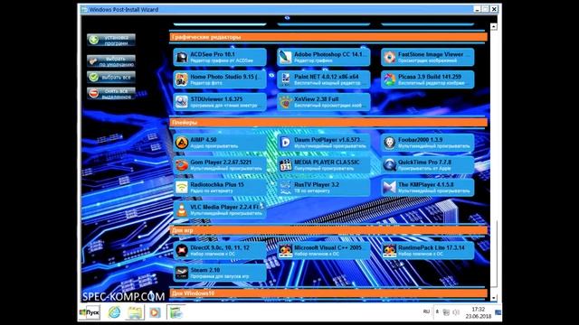The image size is (579, 325).
Task: Click the FastStone Image Viewer icon
Action: click(390, 57)
